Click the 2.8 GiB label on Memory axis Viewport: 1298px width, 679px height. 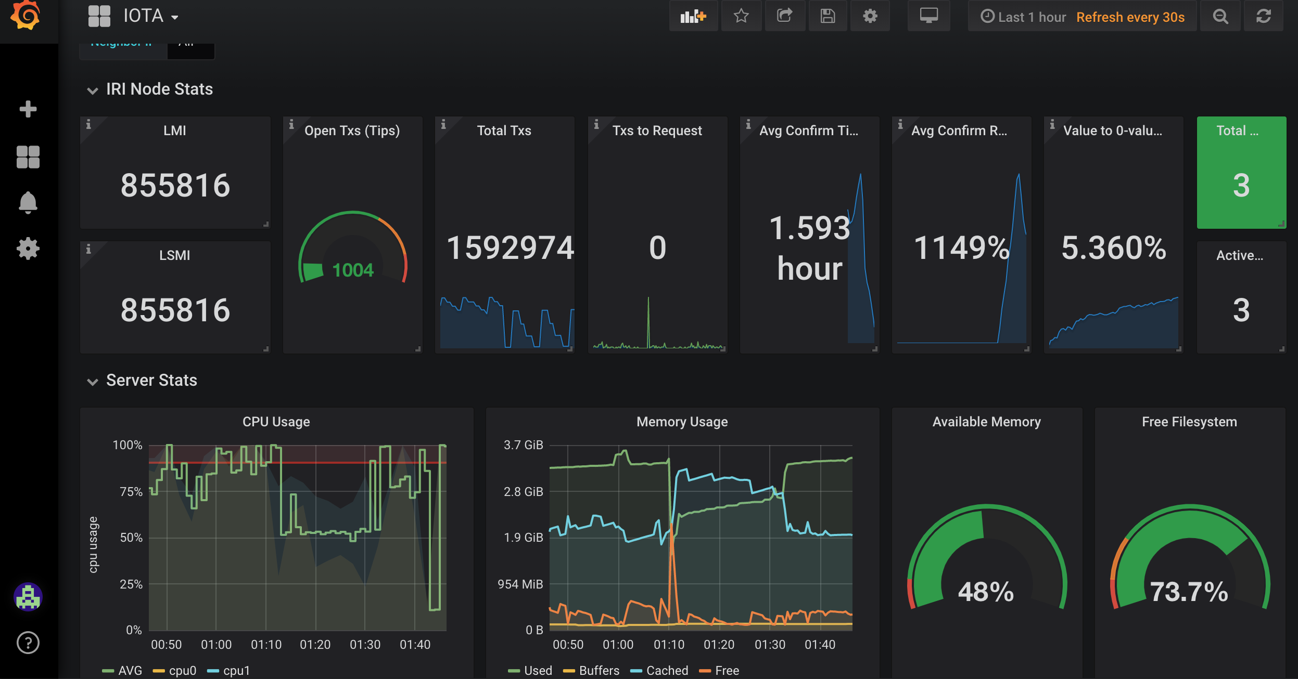point(523,492)
